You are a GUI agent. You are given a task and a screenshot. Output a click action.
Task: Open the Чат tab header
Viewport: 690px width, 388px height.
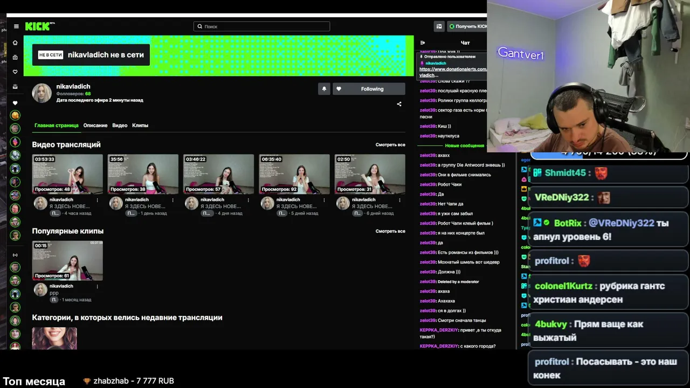(x=465, y=43)
